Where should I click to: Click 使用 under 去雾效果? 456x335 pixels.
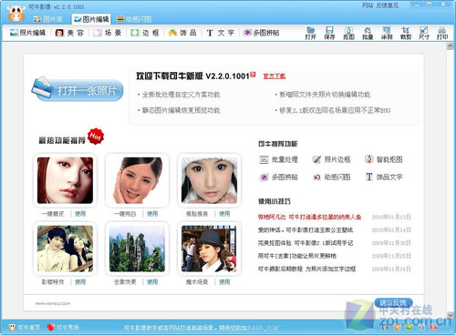(152, 282)
